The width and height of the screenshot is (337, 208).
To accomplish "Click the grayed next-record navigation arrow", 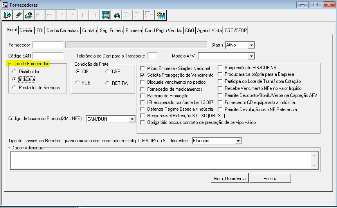I will click(x=83, y=15).
